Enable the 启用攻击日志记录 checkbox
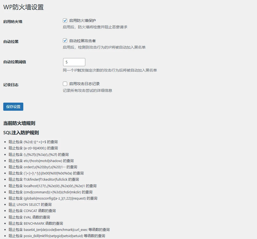This screenshot has width=257, height=239. [65, 84]
